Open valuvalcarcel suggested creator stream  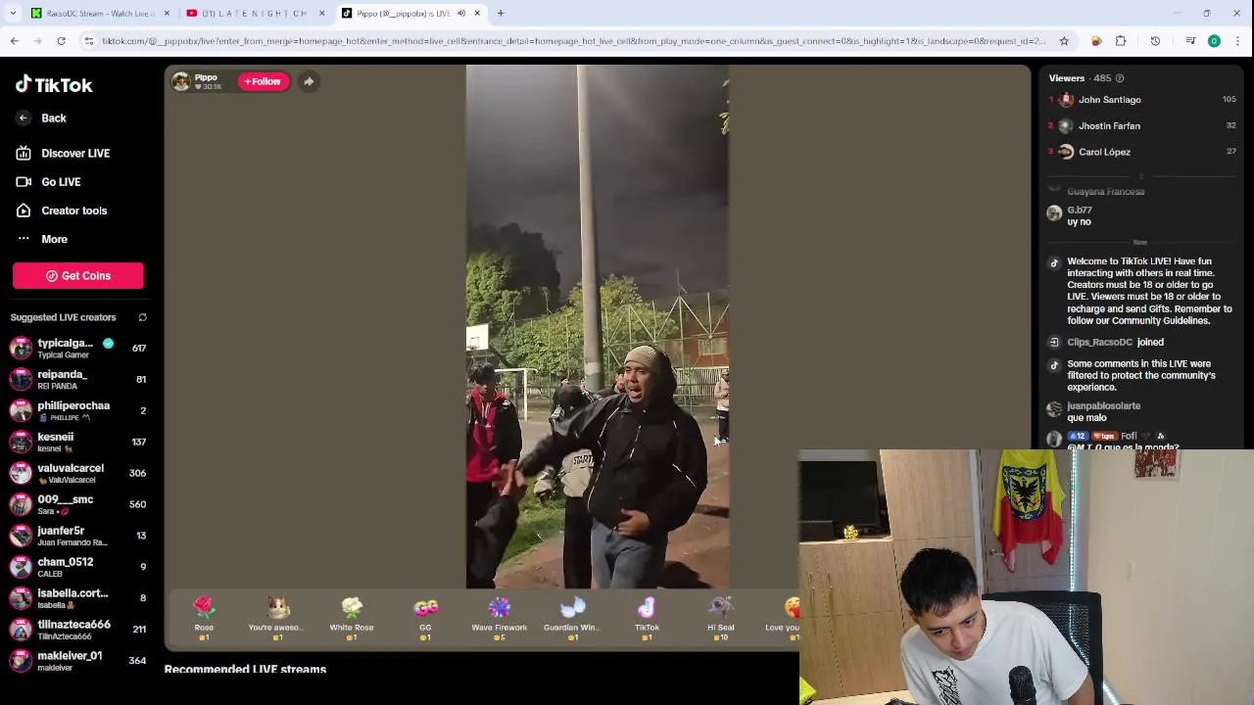click(78, 473)
